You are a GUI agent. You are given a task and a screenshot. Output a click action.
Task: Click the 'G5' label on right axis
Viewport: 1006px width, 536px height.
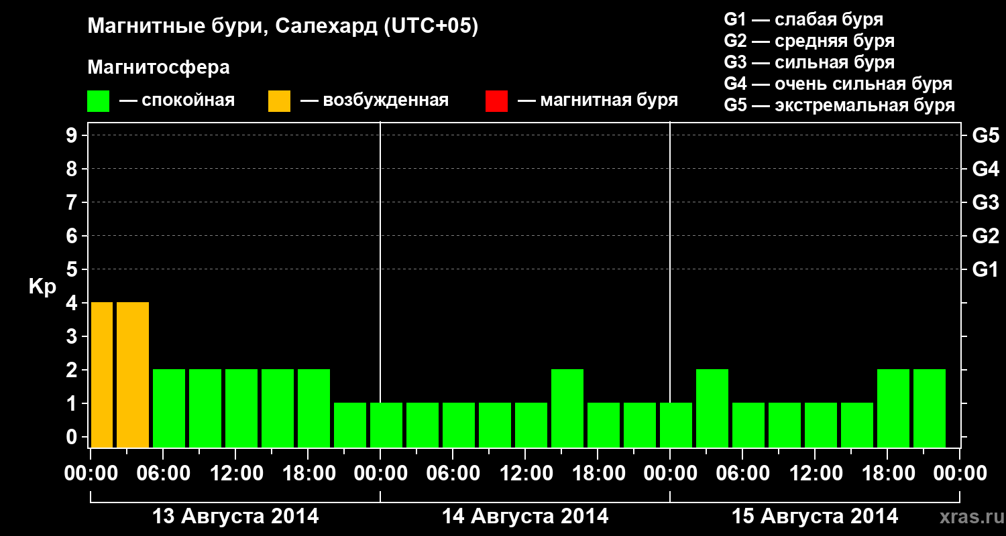pos(985,135)
